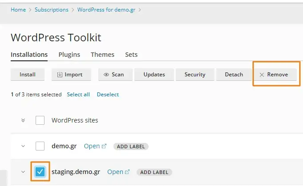Tick the WordPress sites group checkbox
The image size is (303, 186).
coord(40,120)
